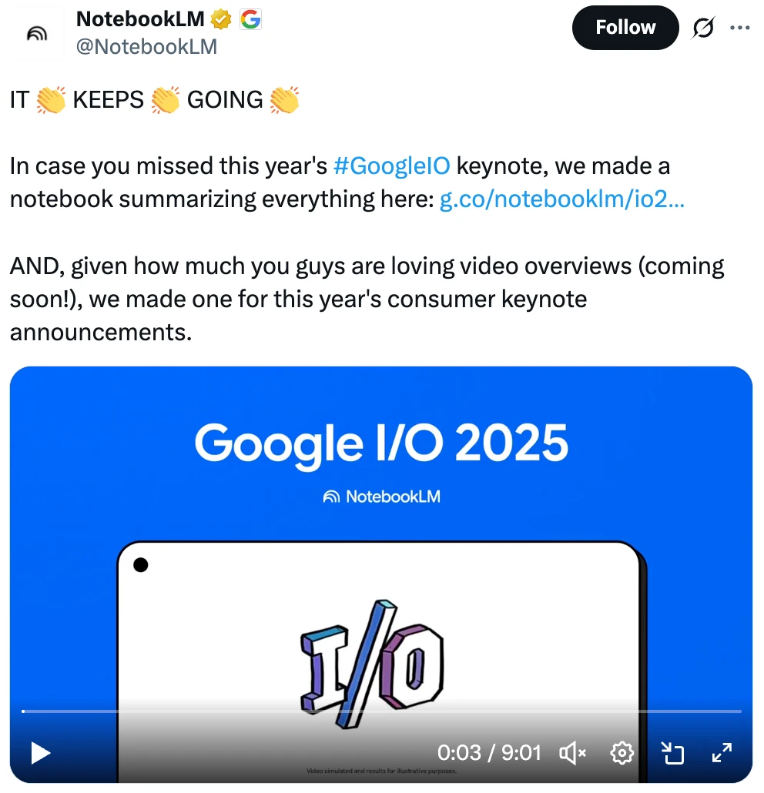Unmute the video with the speaker icon
The width and height of the screenshot is (764, 793).
tap(573, 753)
